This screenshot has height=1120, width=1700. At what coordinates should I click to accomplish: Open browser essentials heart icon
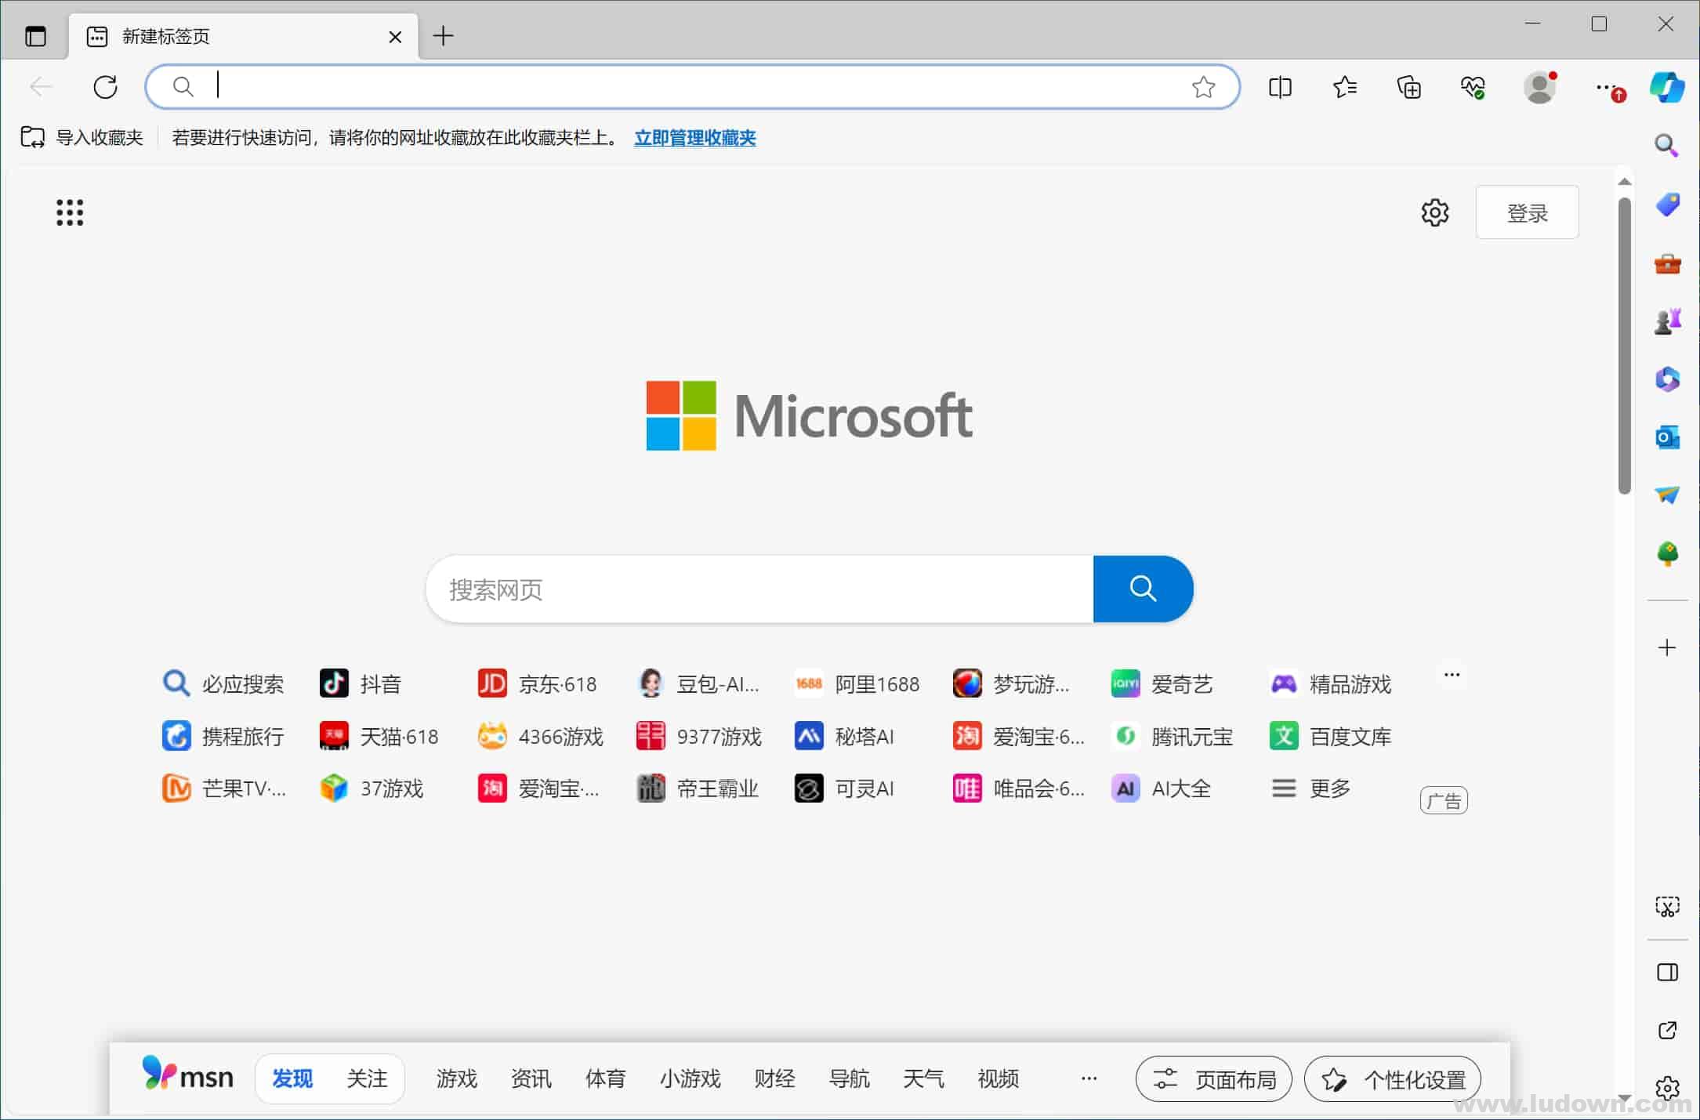click(x=1473, y=86)
